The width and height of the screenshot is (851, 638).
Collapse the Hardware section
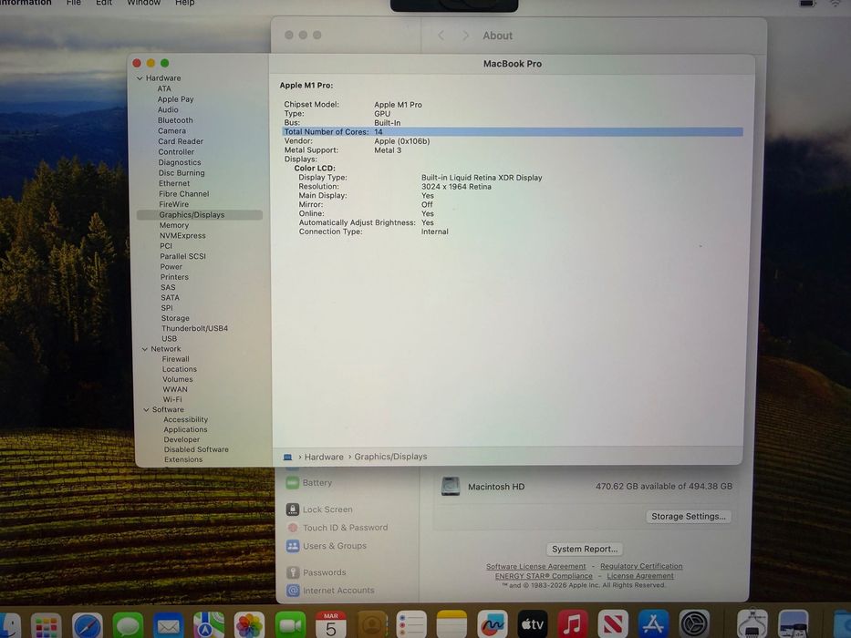pyautogui.click(x=140, y=78)
